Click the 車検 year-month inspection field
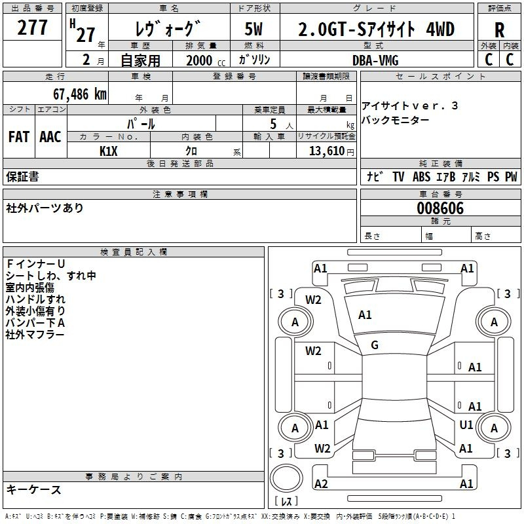Screen dimensions: 524x524 click(140, 92)
